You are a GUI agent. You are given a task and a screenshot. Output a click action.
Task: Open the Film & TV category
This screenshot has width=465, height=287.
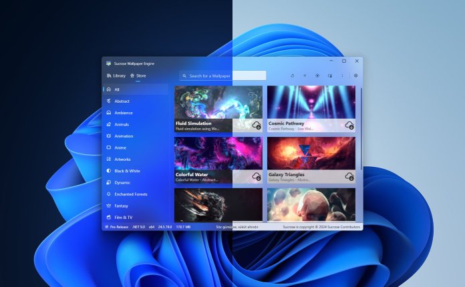[136, 217]
